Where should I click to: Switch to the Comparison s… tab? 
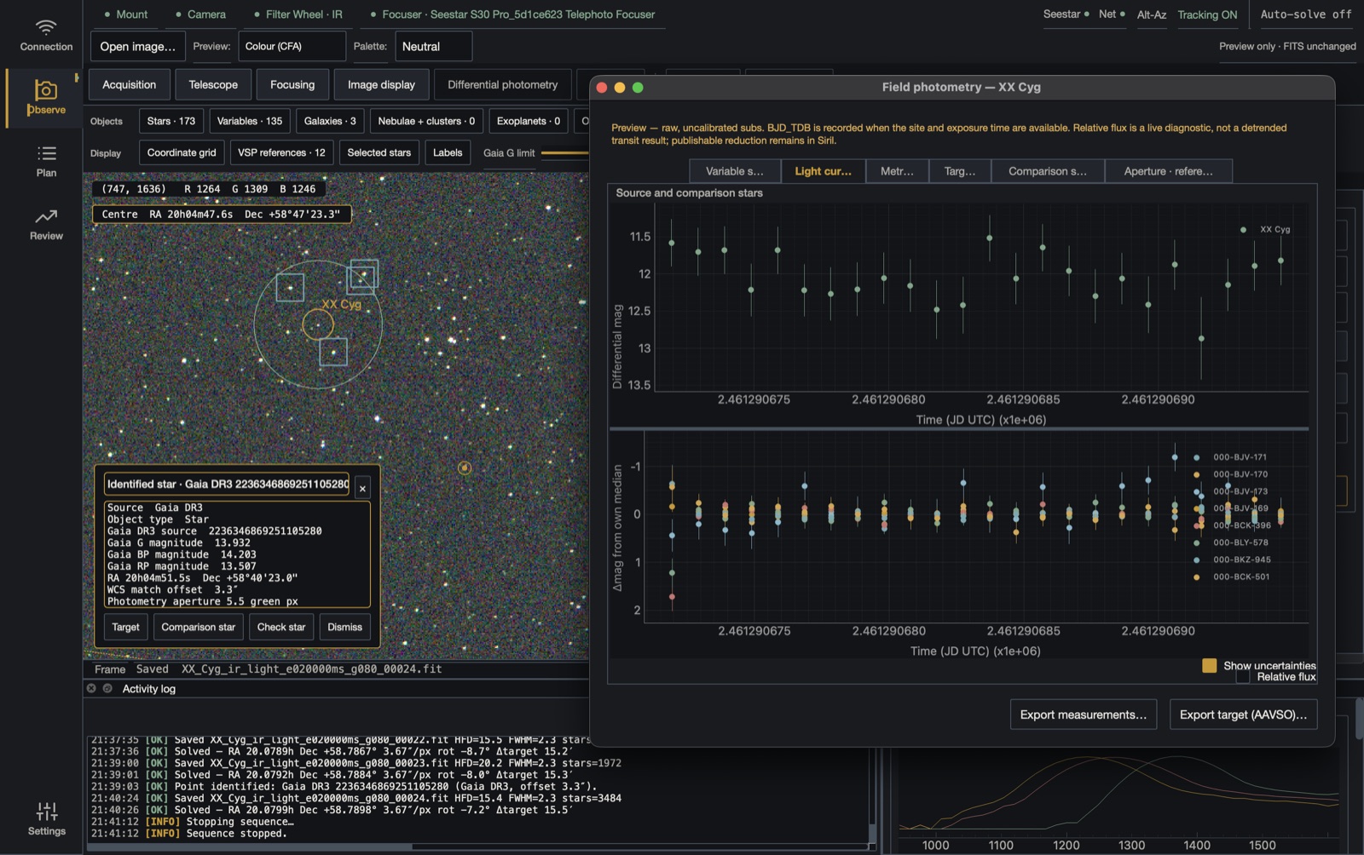click(x=1048, y=171)
